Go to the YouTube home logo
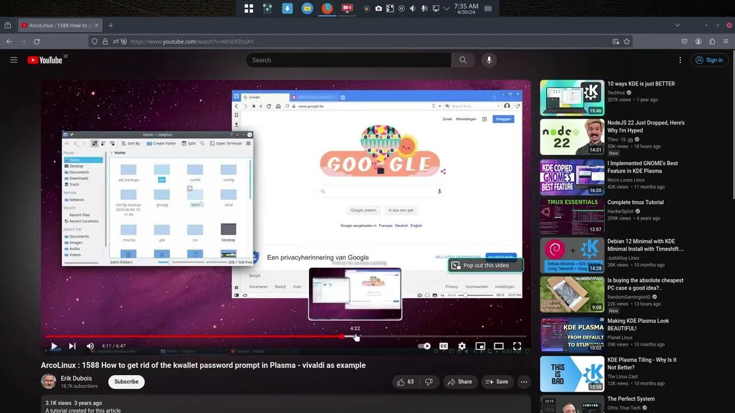 [45, 60]
